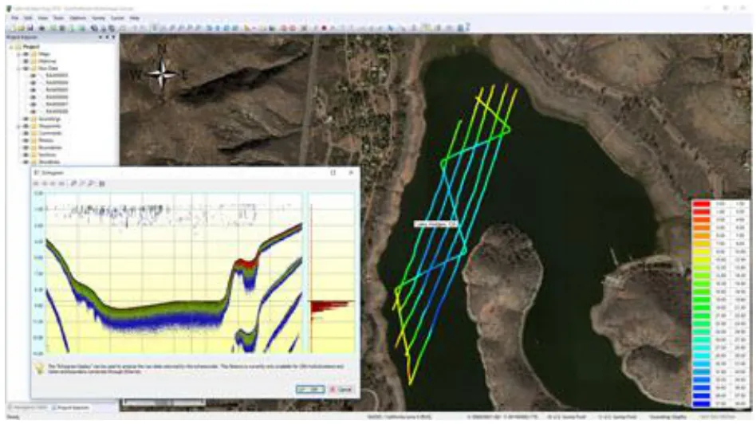Click Cancel in the Echogram dialog
This screenshot has width=756, height=424.
pos(342,389)
